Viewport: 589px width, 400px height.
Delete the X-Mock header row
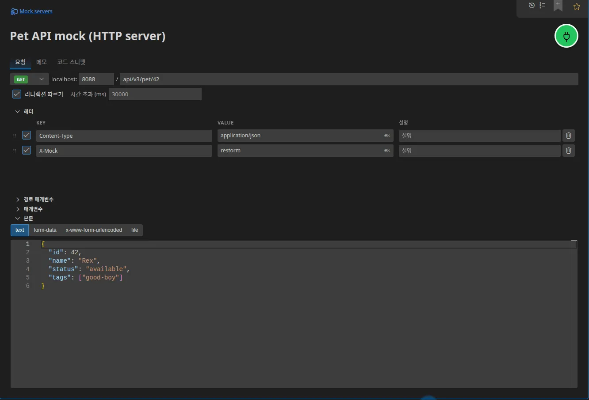click(569, 151)
